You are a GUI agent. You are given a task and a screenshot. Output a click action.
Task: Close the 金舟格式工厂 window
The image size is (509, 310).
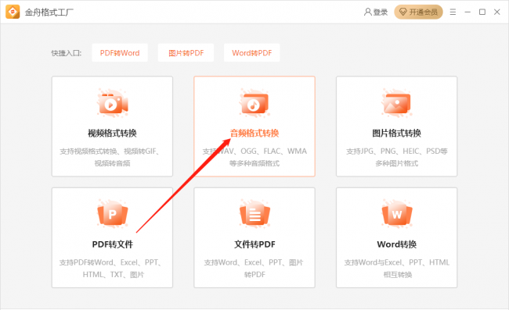tap(497, 12)
